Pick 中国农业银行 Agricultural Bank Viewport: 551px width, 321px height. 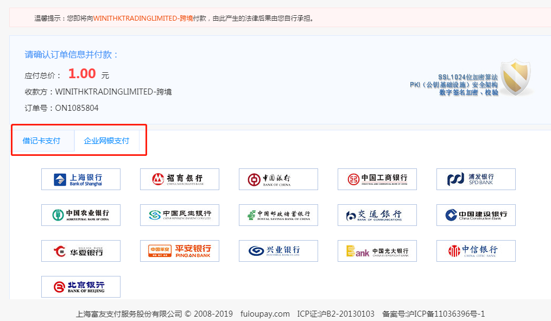[81, 215]
